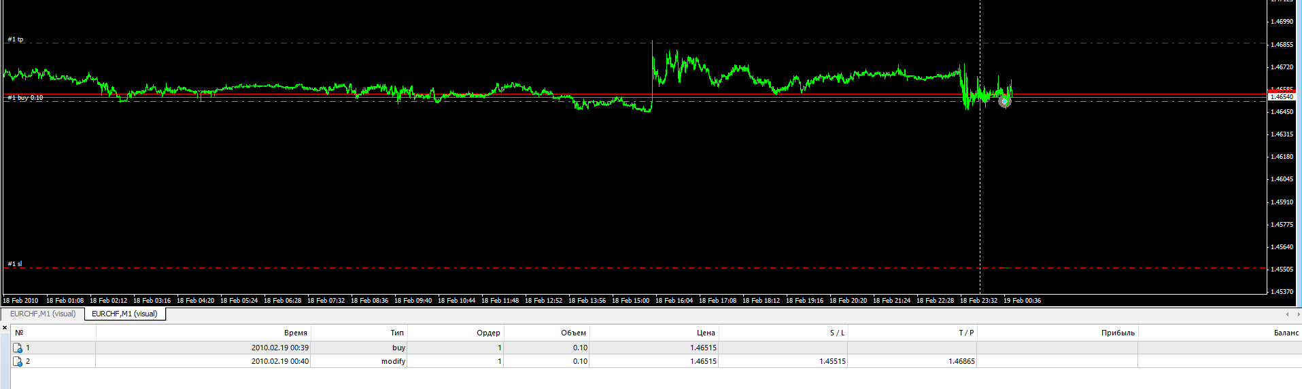
Task: Click the Баланс column header
Action: [1220, 333]
